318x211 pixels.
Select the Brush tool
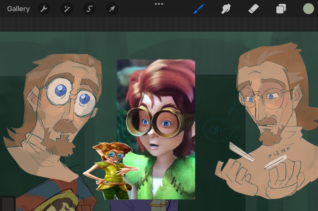pyautogui.click(x=198, y=9)
